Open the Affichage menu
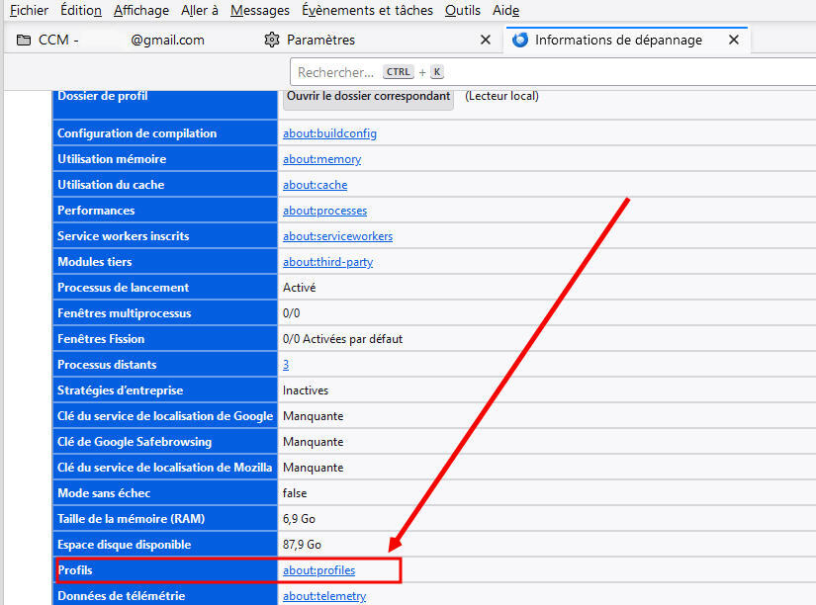816x605 pixels. 141,11
